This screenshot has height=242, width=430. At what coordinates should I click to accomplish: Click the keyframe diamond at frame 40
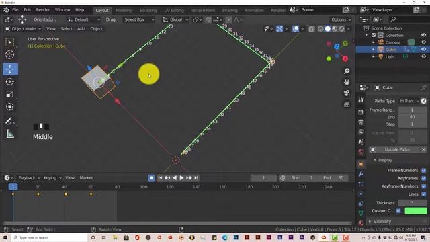pyautogui.click(x=66, y=194)
